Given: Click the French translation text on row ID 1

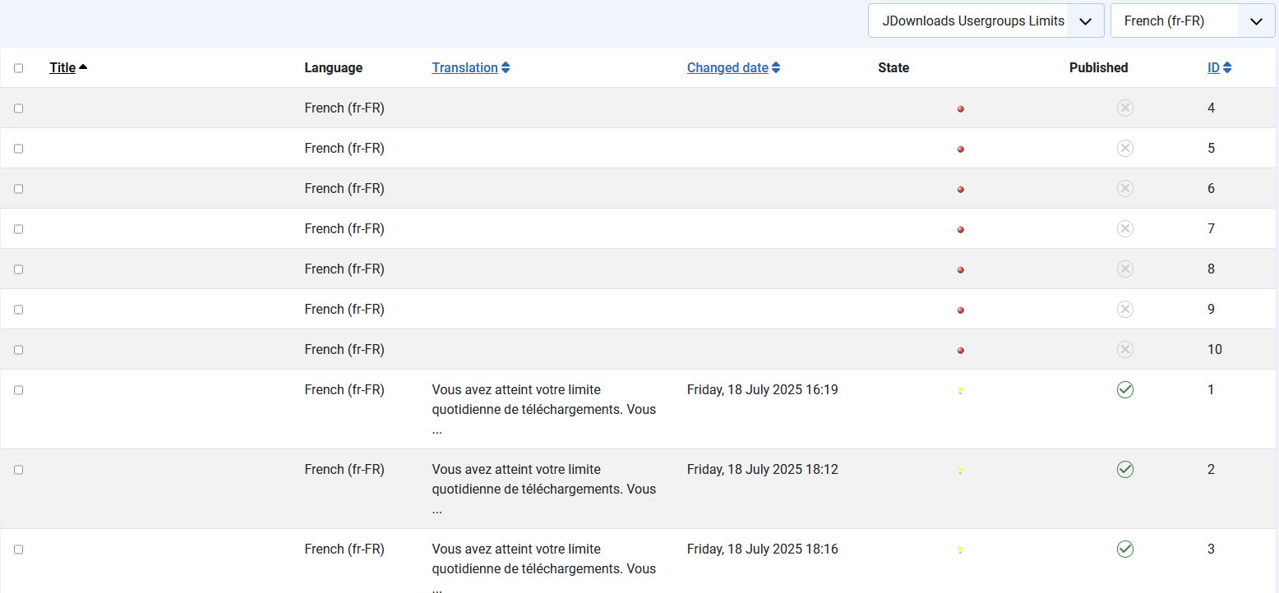Looking at the screenshot, I should [543, 409].
